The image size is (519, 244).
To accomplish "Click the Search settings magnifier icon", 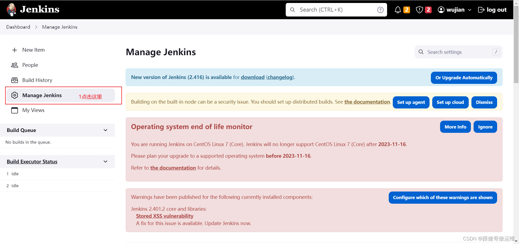I will (x=421, y=52).
